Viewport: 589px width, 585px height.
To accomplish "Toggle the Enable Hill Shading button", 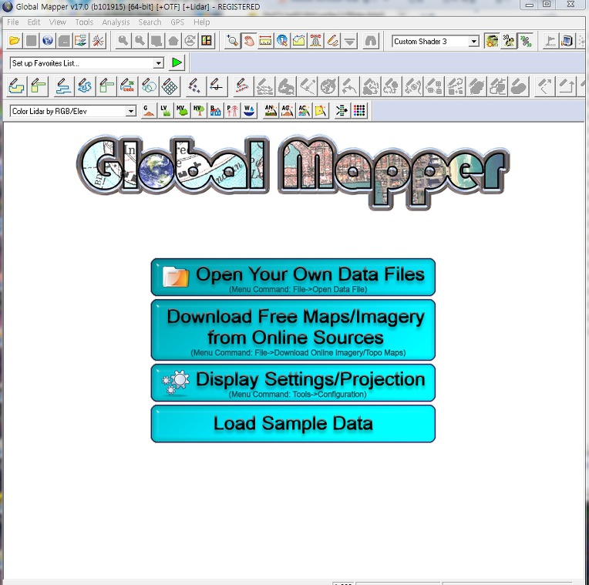I will pyautogui.click(x=492, y=41).
